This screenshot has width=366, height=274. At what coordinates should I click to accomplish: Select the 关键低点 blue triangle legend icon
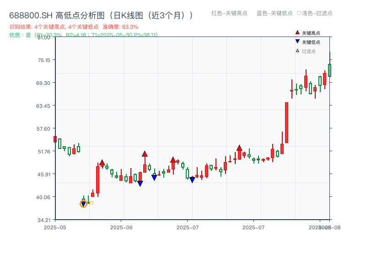point(297,41)
